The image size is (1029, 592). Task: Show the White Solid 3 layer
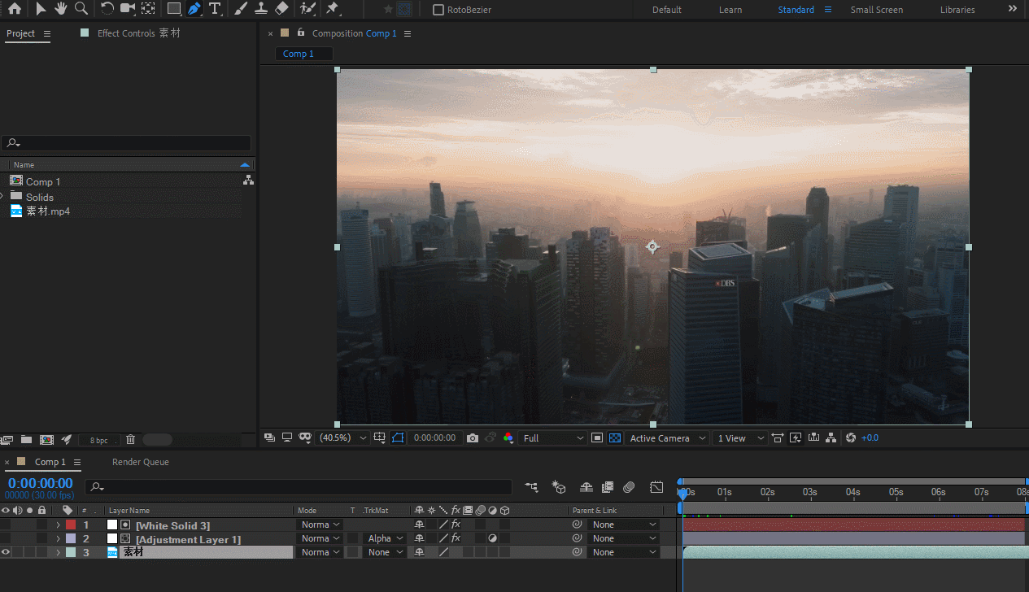pos(6,525)
